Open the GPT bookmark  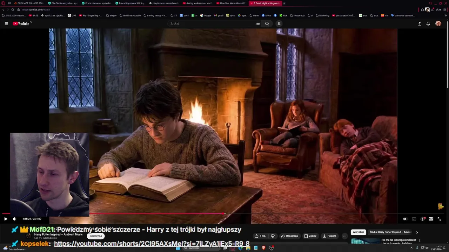72,15
